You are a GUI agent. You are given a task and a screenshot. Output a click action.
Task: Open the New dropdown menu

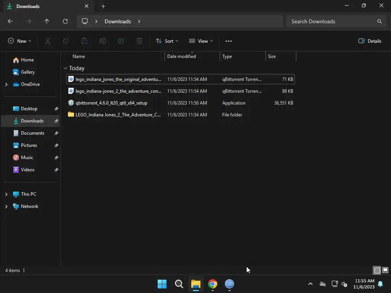[x=19, y=41]
